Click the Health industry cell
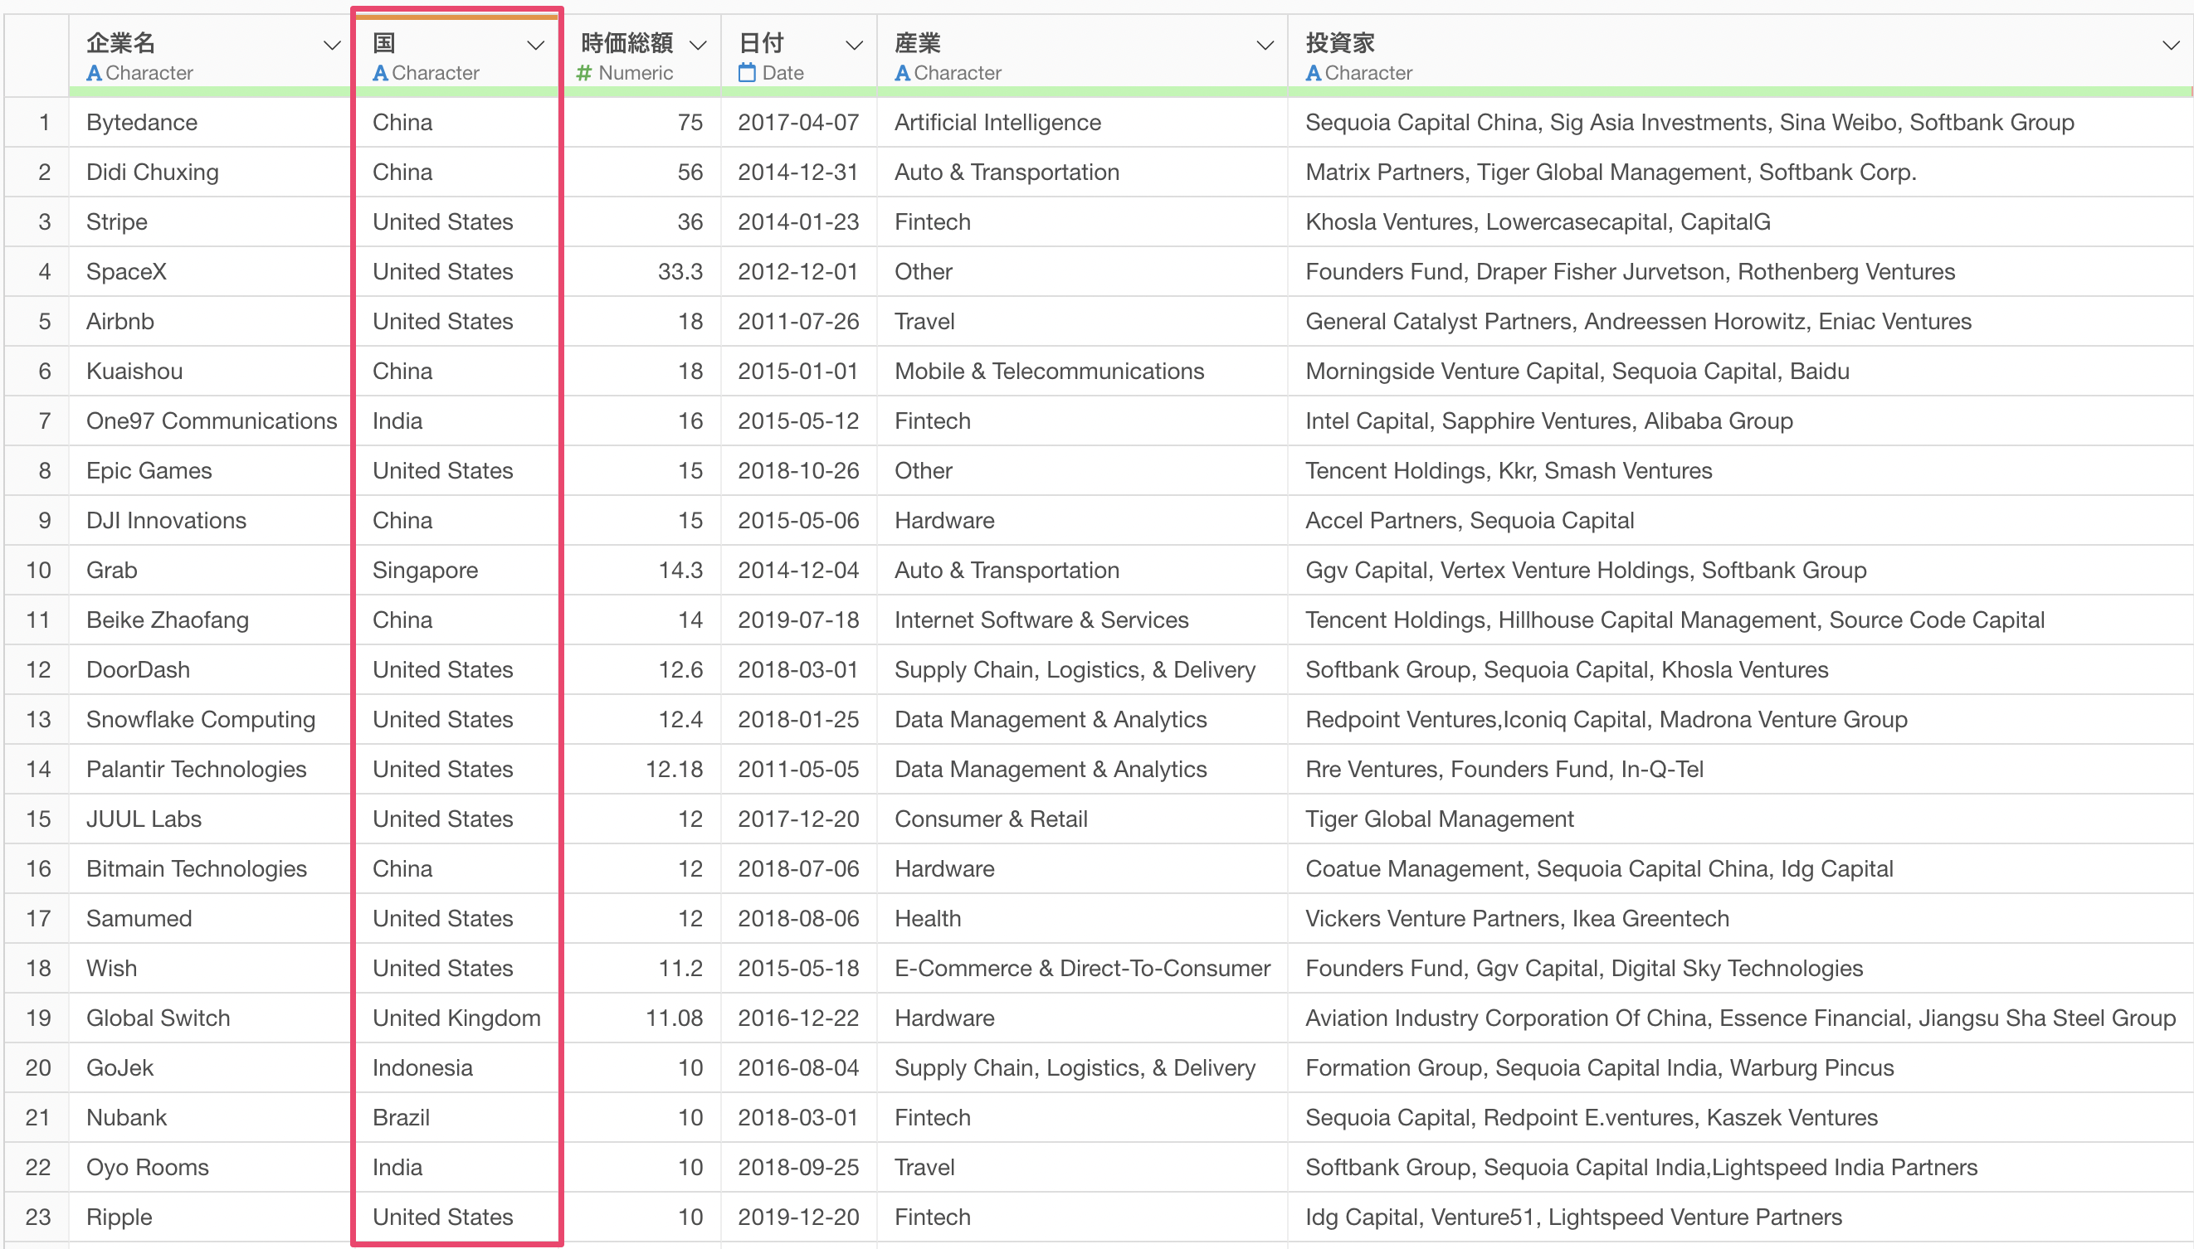 (x=1082, y=919)
